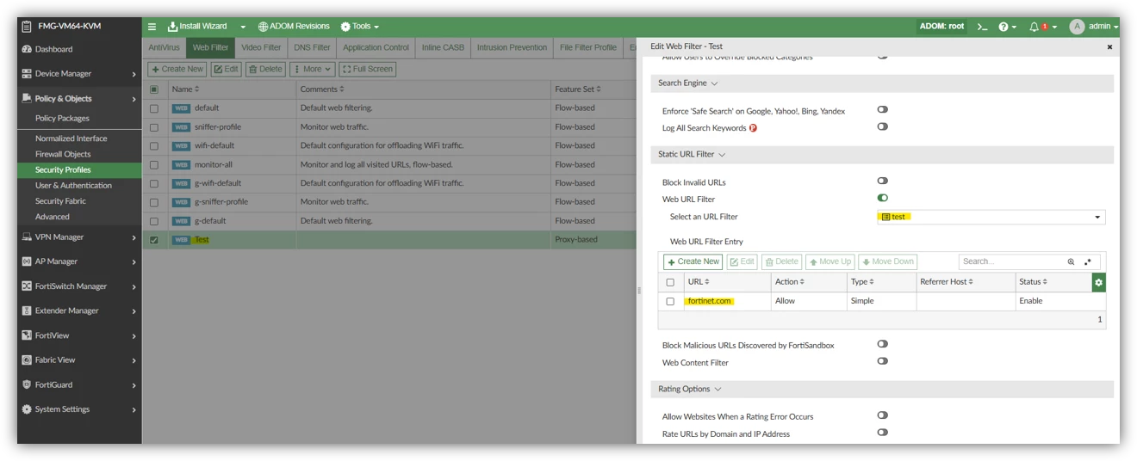Screen dimensions: 1137x461
Task: Open the Advanced sidebar entry
Action: (52, 217)
